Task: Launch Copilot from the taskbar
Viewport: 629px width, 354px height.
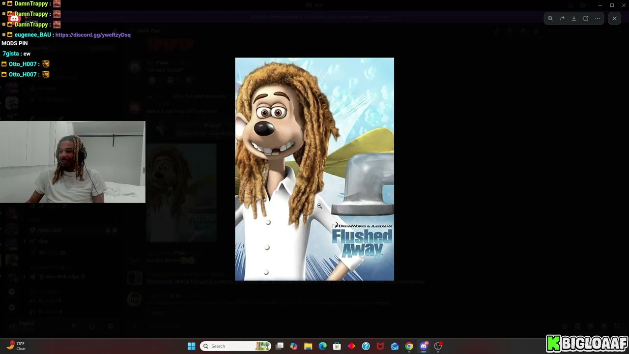Action: 294,346
